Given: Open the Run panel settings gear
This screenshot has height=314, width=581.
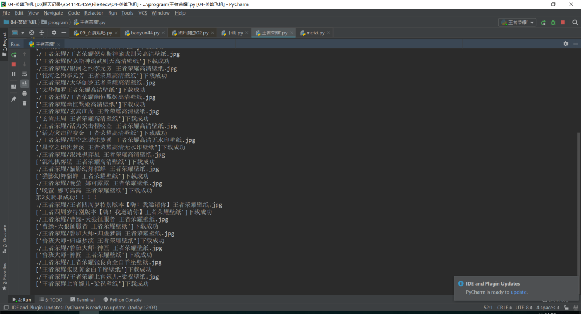Looking at the screenshot, I should click(566, 44).
